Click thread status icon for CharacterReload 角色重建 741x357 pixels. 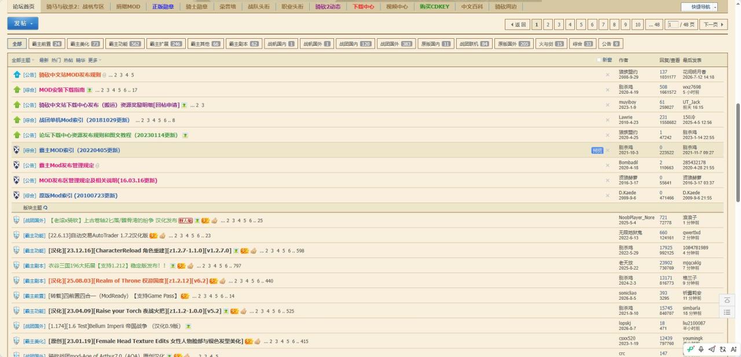point(17,251)
